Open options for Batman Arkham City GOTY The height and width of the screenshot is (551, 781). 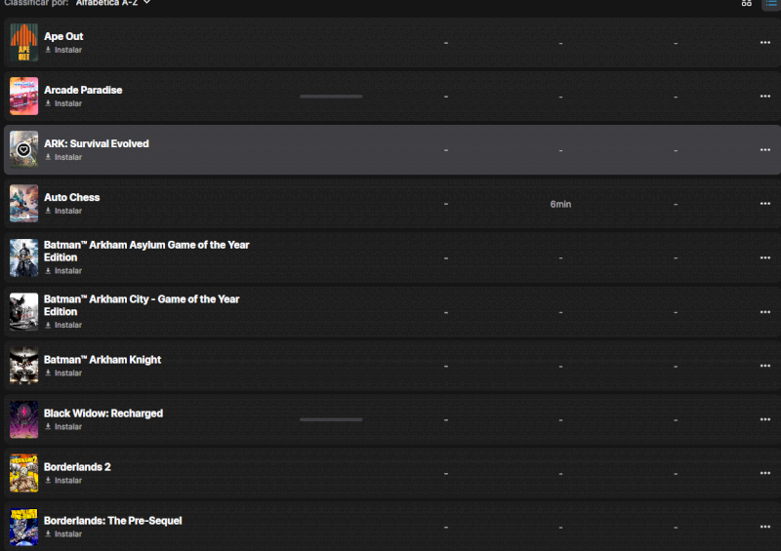[x=765, y=312]
